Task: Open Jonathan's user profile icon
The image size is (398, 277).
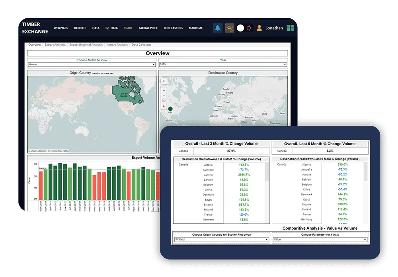Action: pyautogui.click(x=259, y=28)
